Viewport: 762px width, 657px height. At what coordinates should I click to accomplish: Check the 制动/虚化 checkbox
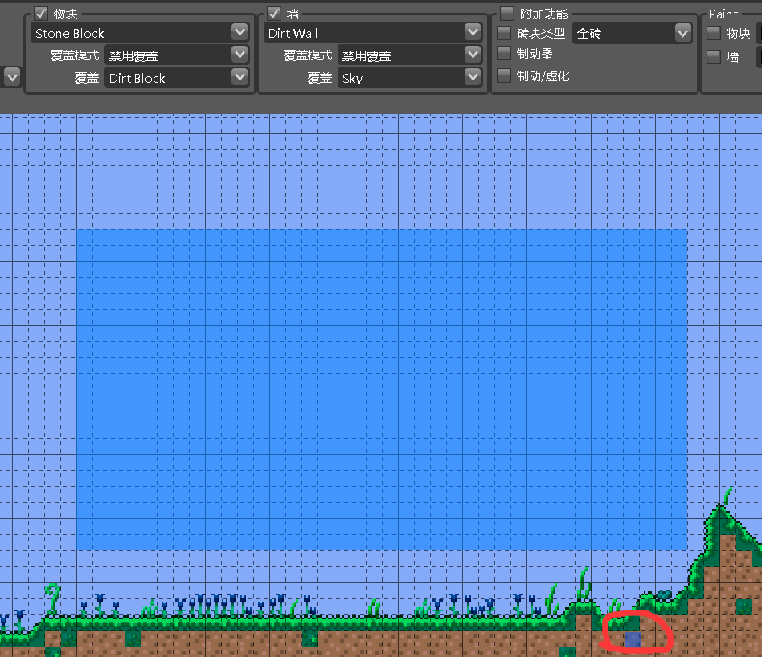point(504,75)
